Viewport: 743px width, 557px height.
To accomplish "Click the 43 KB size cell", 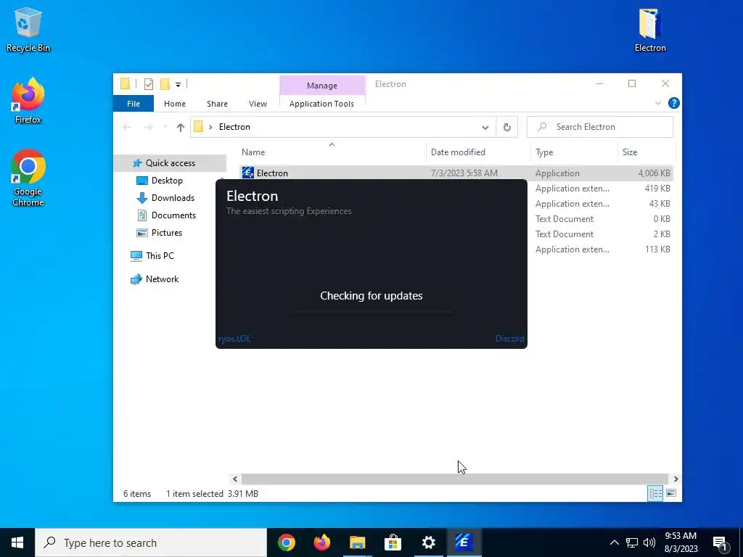I will (659, 204).
